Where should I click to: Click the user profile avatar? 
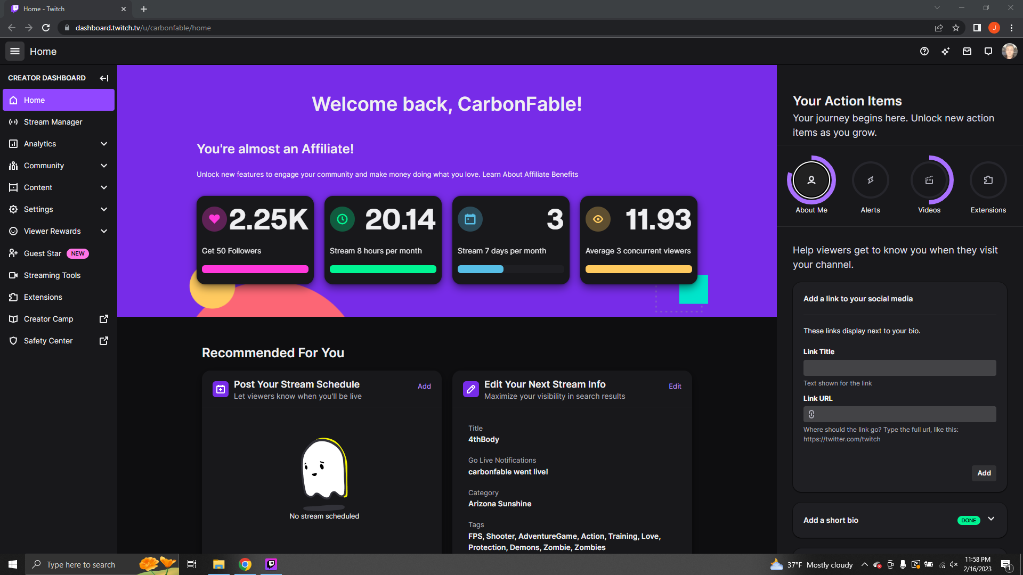1009,51
